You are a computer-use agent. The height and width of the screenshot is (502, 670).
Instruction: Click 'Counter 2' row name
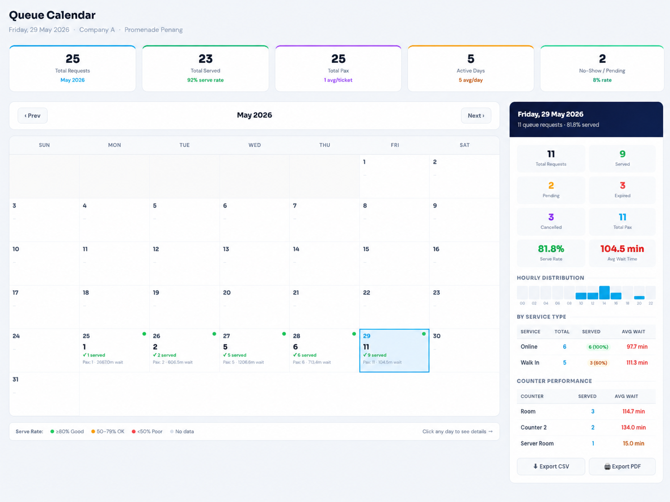tap(534, 428)
